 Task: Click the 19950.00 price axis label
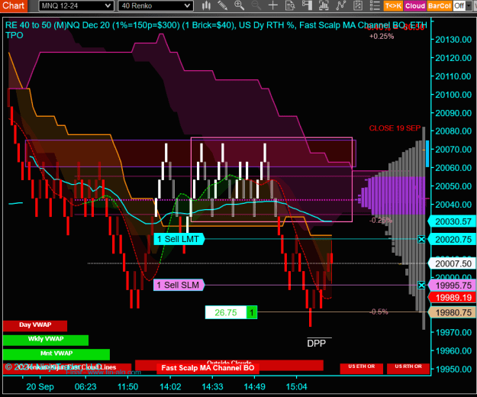click(453, 370)
